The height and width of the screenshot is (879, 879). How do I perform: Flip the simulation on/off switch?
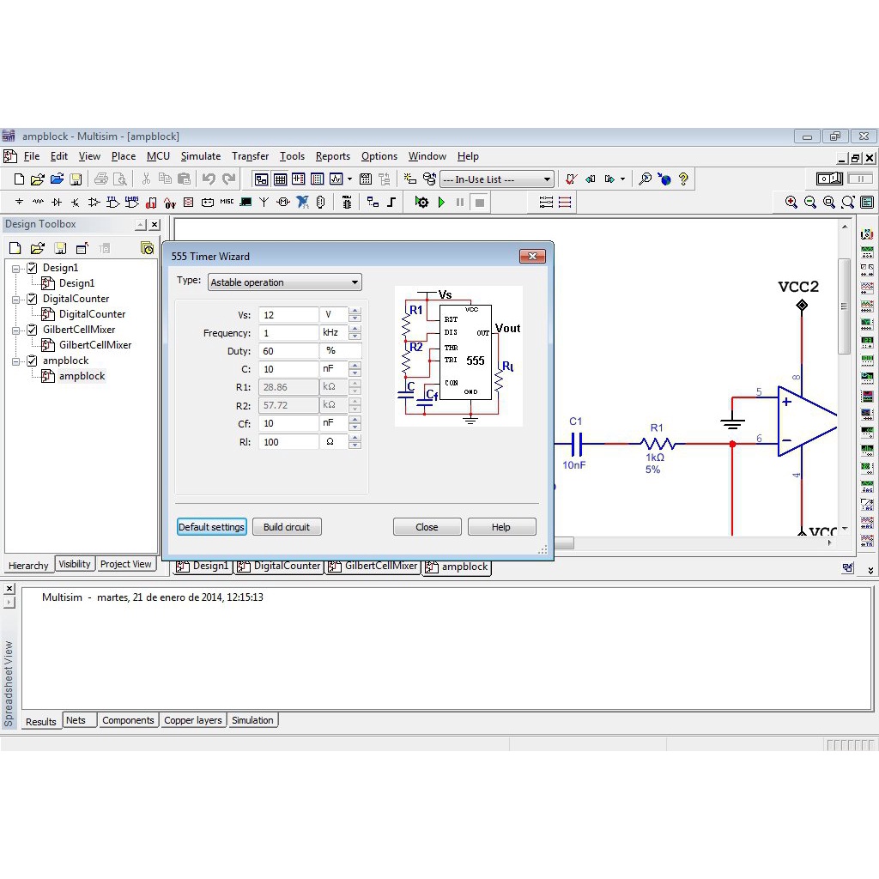(x=830, y=179)
